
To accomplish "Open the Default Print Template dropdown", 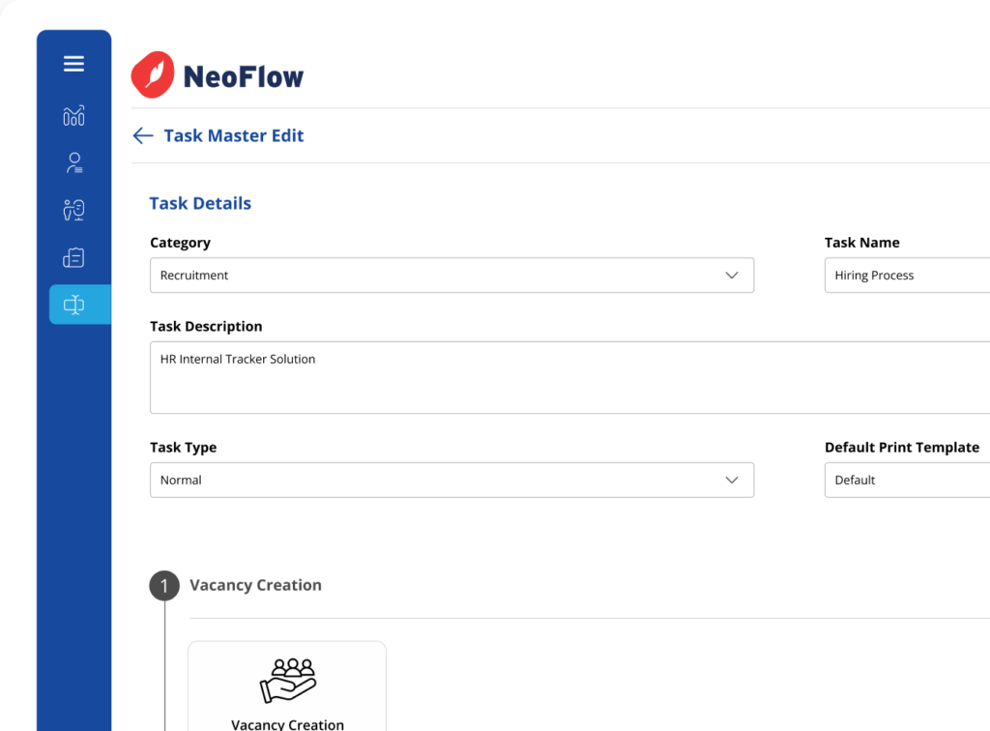I will pyautogui.click(x=906, y=480).
